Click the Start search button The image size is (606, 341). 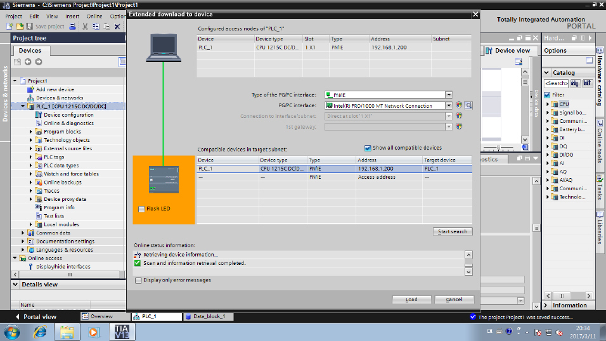coord(453,231)
